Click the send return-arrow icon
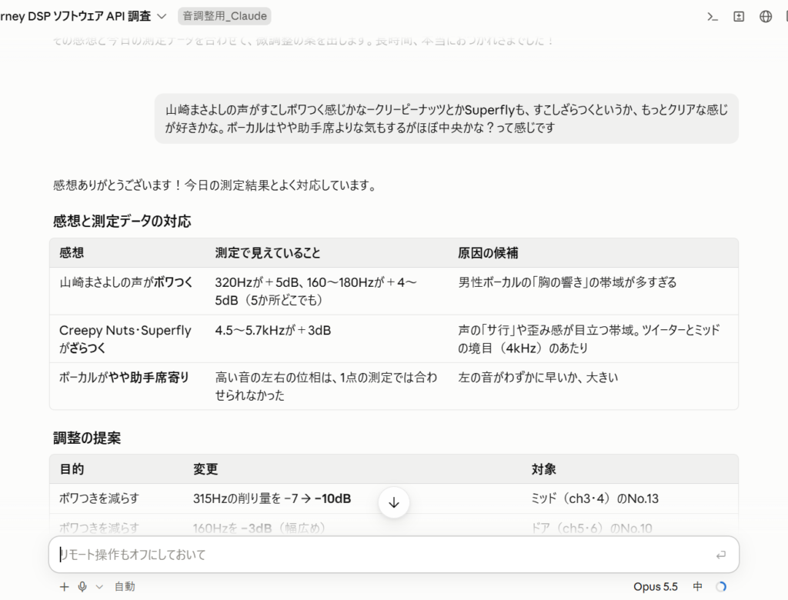This screenshot has width=788, height=600. (720, 555)
